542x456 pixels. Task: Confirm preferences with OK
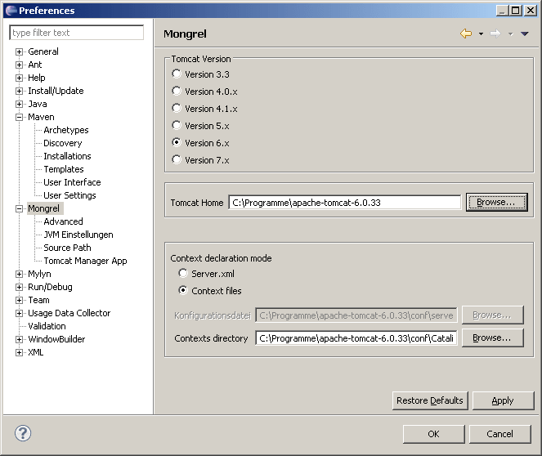[x=433, y=434]
